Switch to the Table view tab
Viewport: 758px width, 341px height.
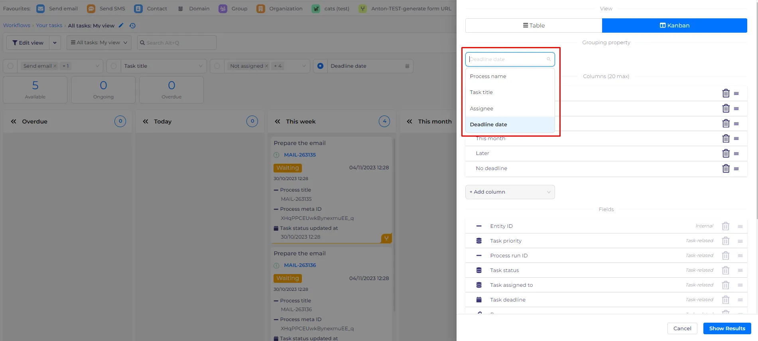point(534,25)
